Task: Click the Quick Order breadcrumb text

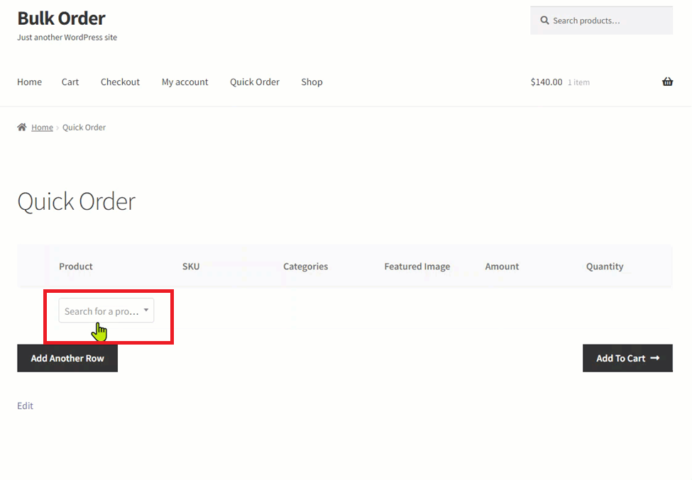Action: (84, 128)
